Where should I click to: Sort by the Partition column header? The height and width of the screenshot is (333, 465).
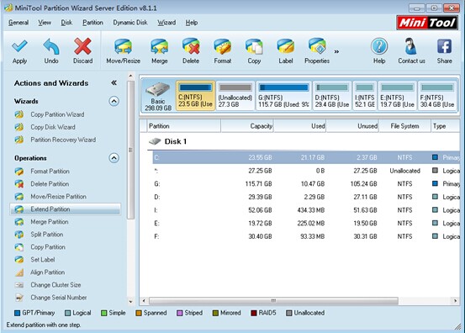183,126
